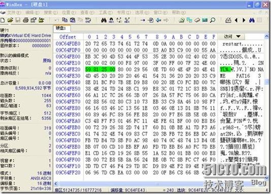271x194 pixels.
Task: Click the Go To Sector icon
Action: click(x=151, y=20)
